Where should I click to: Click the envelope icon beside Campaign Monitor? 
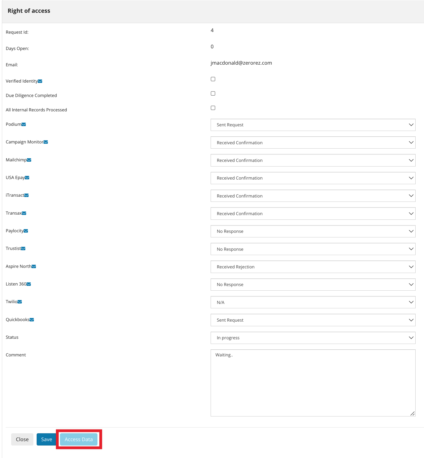click(x=46, y=142)
